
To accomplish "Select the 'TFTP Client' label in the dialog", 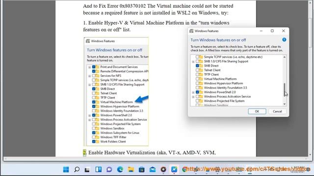I will [211, 74].
